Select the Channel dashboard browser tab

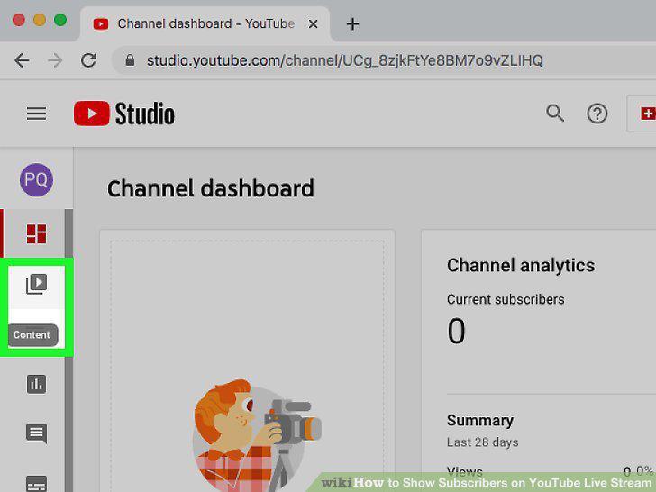[205, 23]
